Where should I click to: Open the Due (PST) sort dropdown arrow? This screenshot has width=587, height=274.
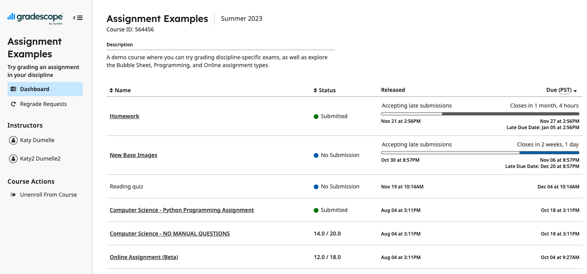click(575, 90)
